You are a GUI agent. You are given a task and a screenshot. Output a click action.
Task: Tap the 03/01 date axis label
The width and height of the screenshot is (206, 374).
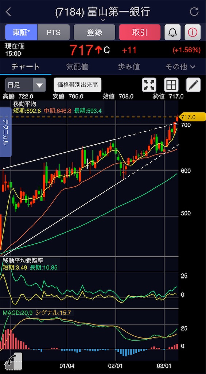pyautogui.click(x=164, y=366)
